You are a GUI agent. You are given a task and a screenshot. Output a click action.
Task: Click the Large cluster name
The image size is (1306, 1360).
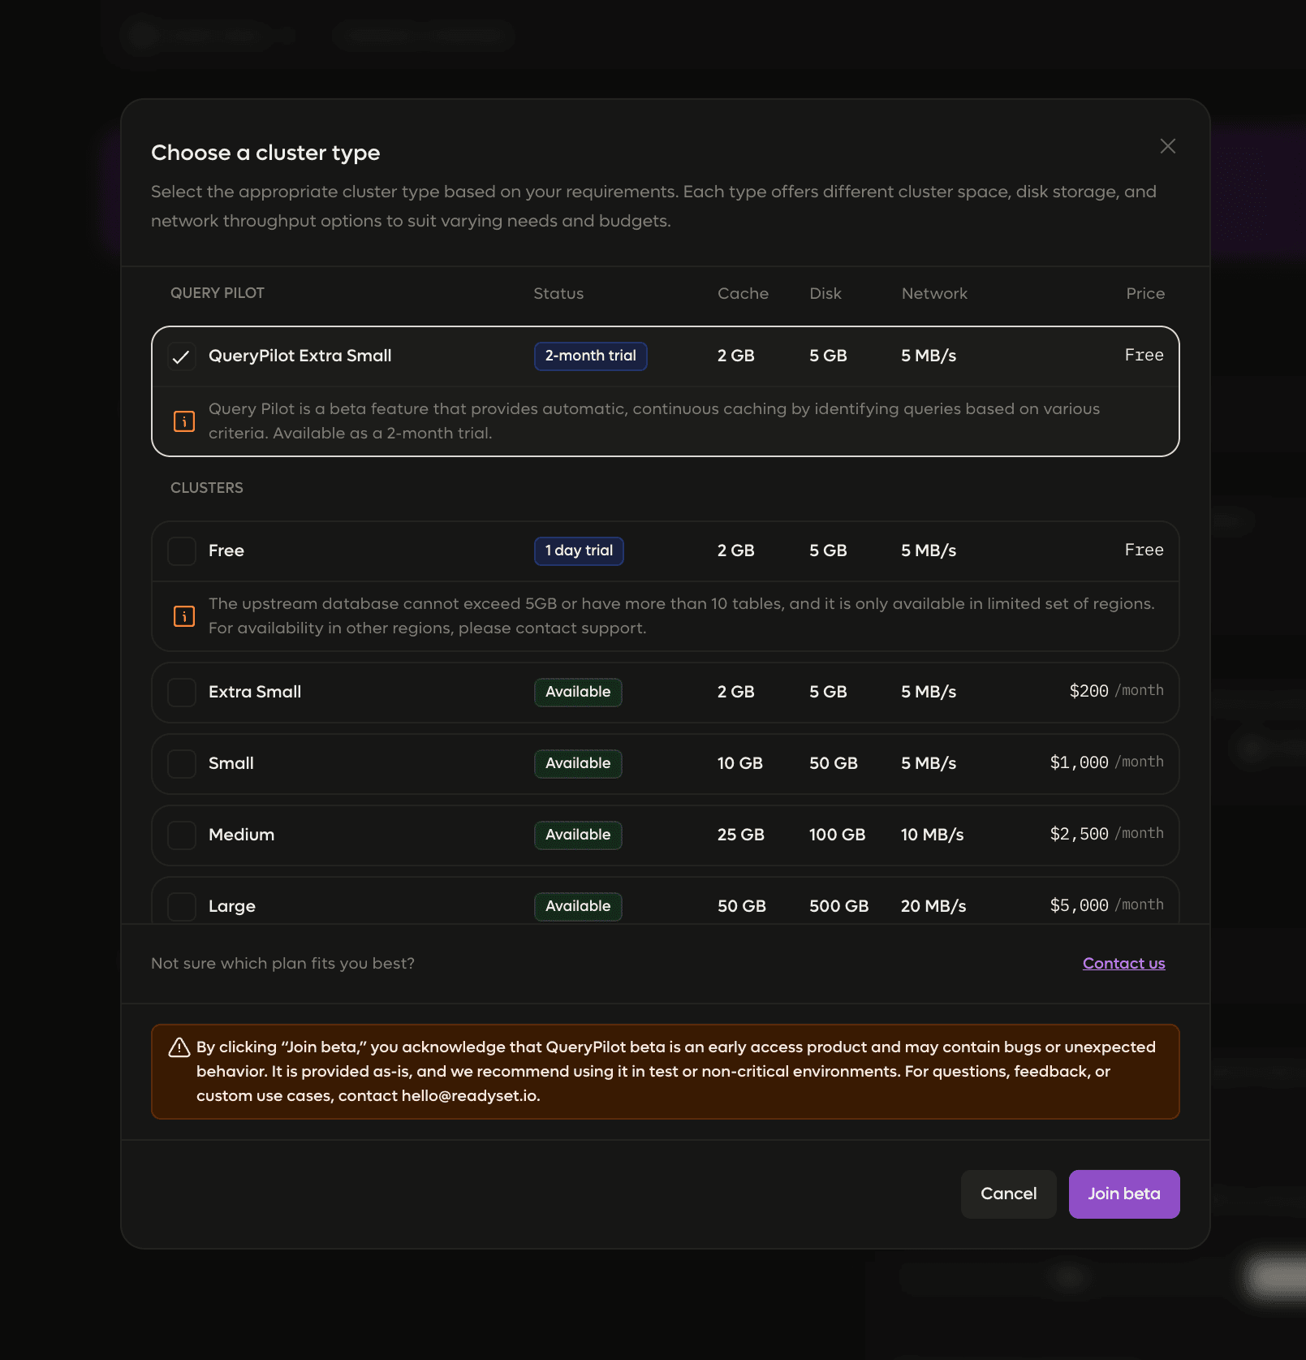click(232, 906)
